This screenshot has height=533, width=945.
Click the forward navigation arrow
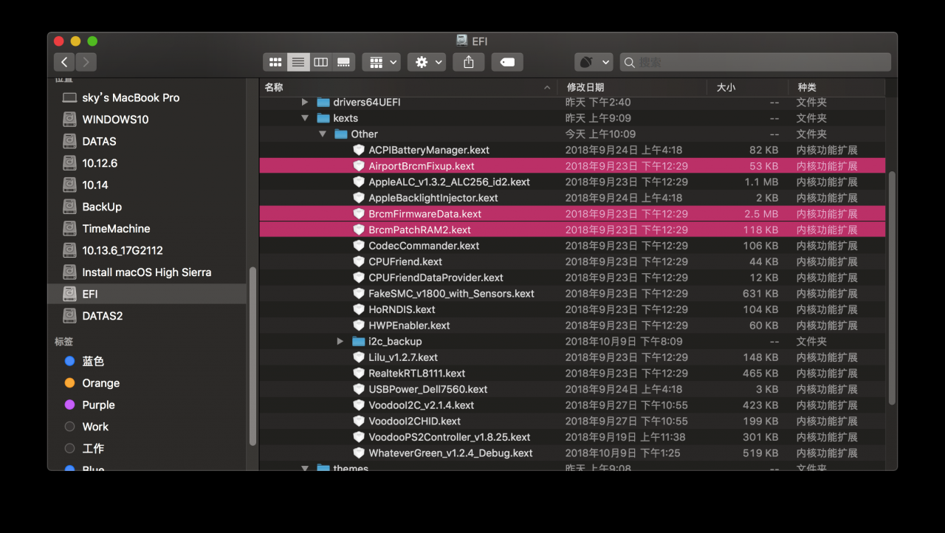[86, 62]
